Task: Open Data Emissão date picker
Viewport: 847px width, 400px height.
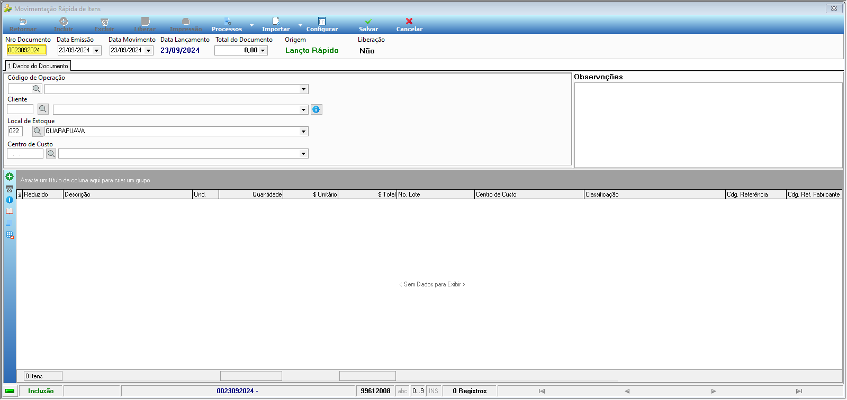Action: coord(97,51)
